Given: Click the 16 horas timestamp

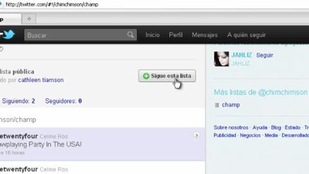Looking at the screenshot, I should [14, 153].
